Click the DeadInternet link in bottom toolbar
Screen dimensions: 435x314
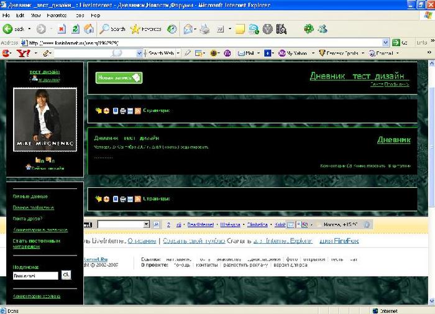point(201,224)
